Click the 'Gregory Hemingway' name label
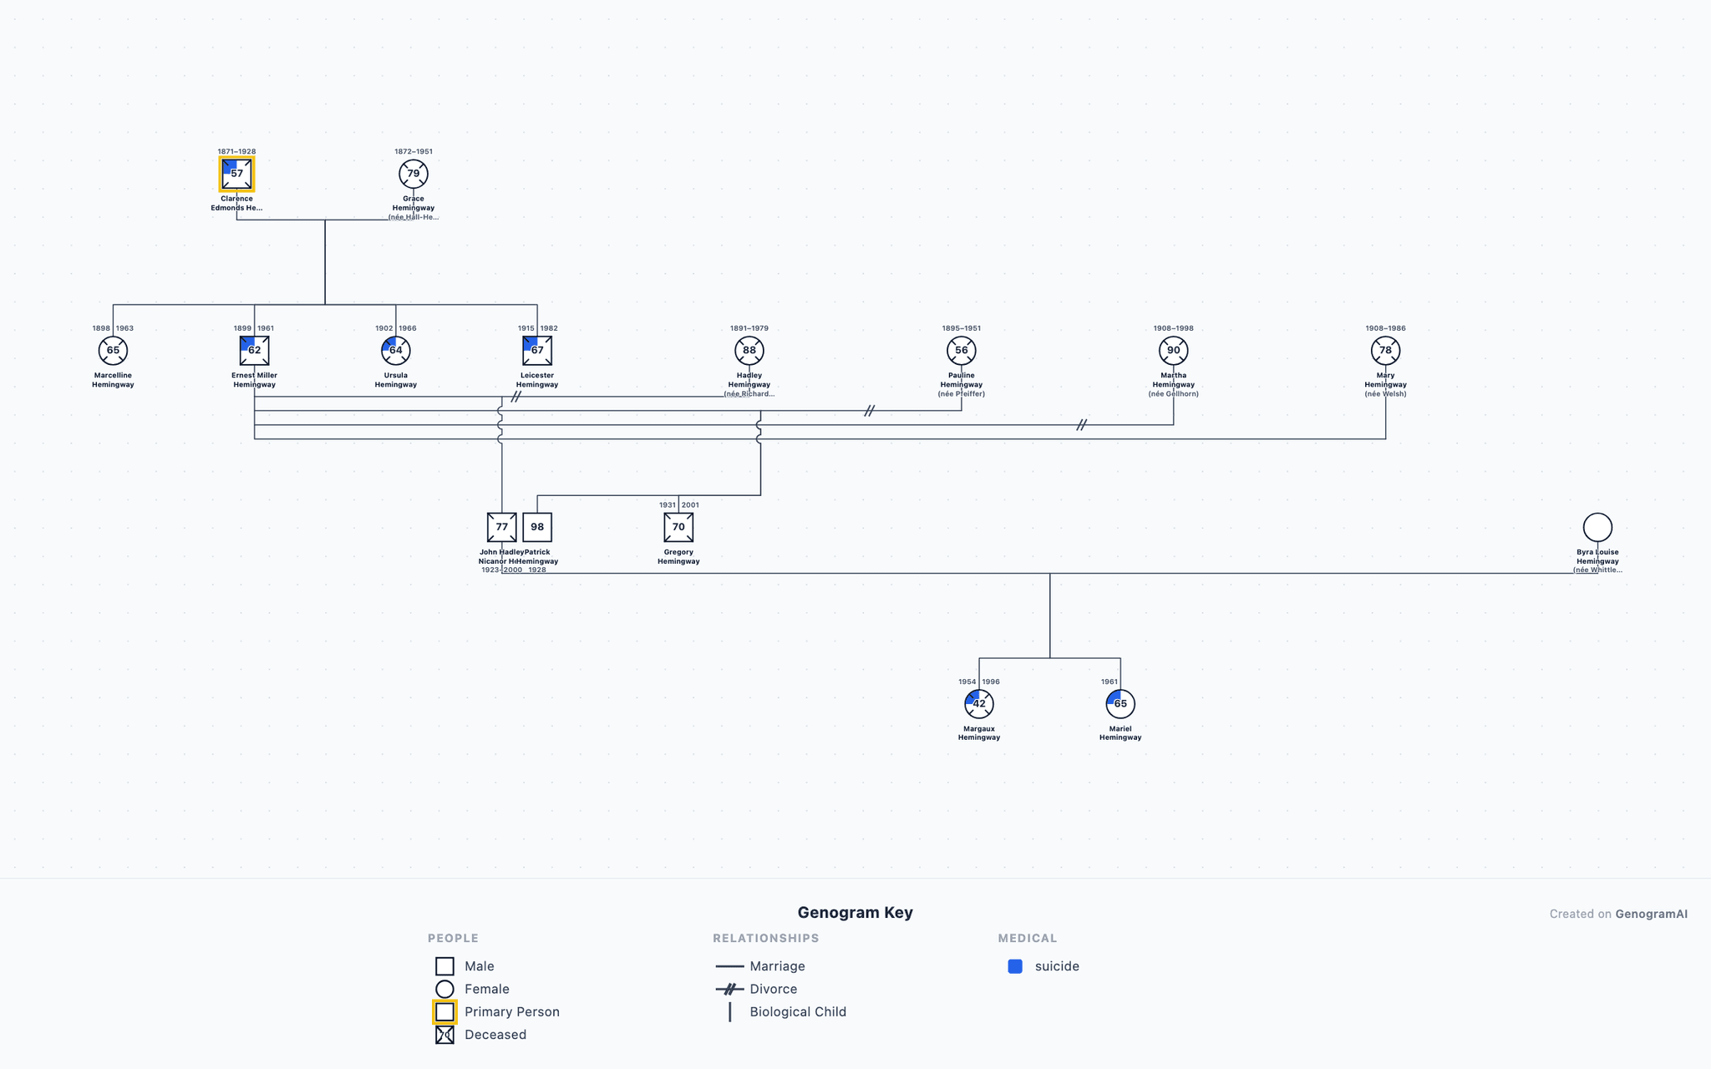 [x=678, y=556]
